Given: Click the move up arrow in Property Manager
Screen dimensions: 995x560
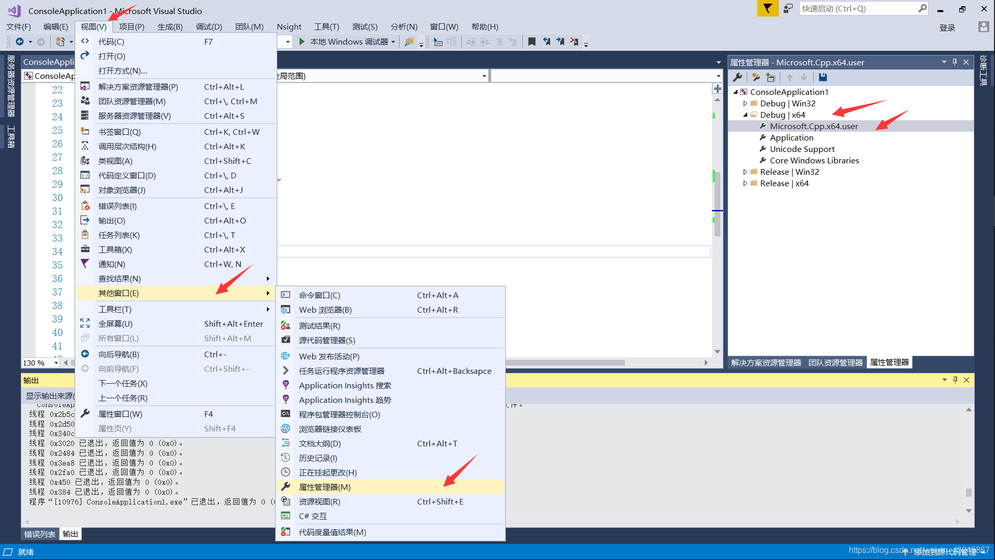Looking at the screenshot, I should (790, 77).
